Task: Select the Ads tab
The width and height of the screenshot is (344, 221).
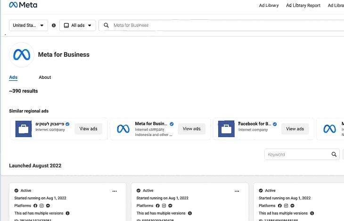Action: (13, 77)
